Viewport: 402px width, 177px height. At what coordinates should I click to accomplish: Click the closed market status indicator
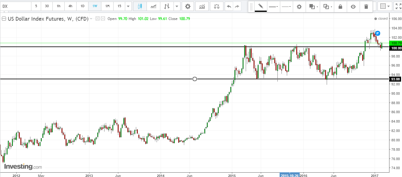pos(381,18)
